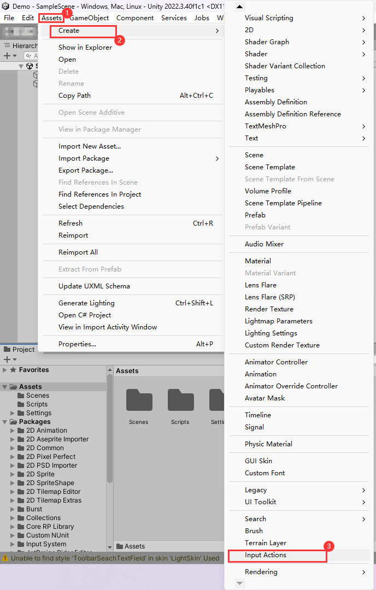The image size is (376, 590).
Task: Open the GameObject menu
Action: [x=89, y=17]
